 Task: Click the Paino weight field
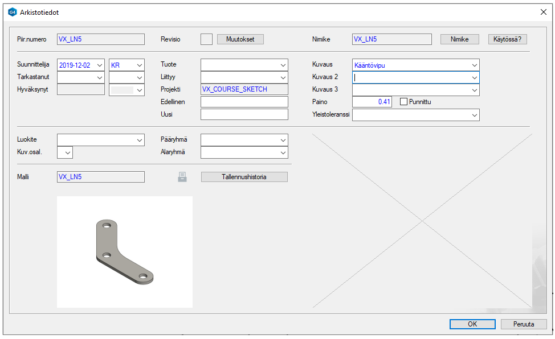click(372, 102)
